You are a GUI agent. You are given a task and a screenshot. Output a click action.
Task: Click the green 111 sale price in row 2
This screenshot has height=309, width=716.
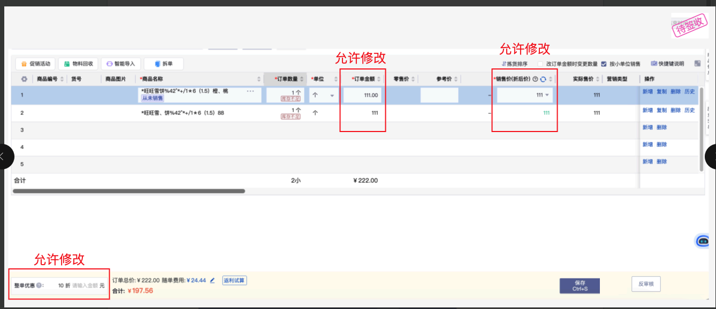click(x=546, y=113)
